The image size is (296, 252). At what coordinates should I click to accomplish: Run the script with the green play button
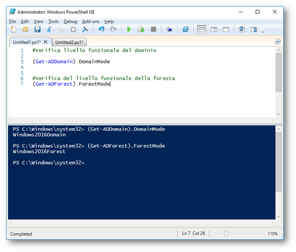pos(129,29)
